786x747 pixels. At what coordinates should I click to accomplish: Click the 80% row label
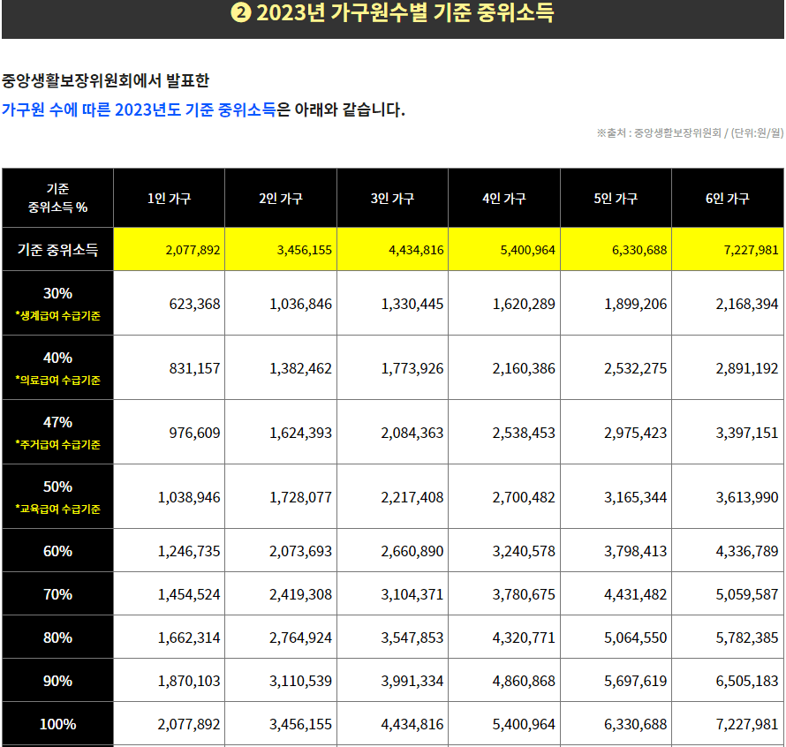tap(57, 638)
